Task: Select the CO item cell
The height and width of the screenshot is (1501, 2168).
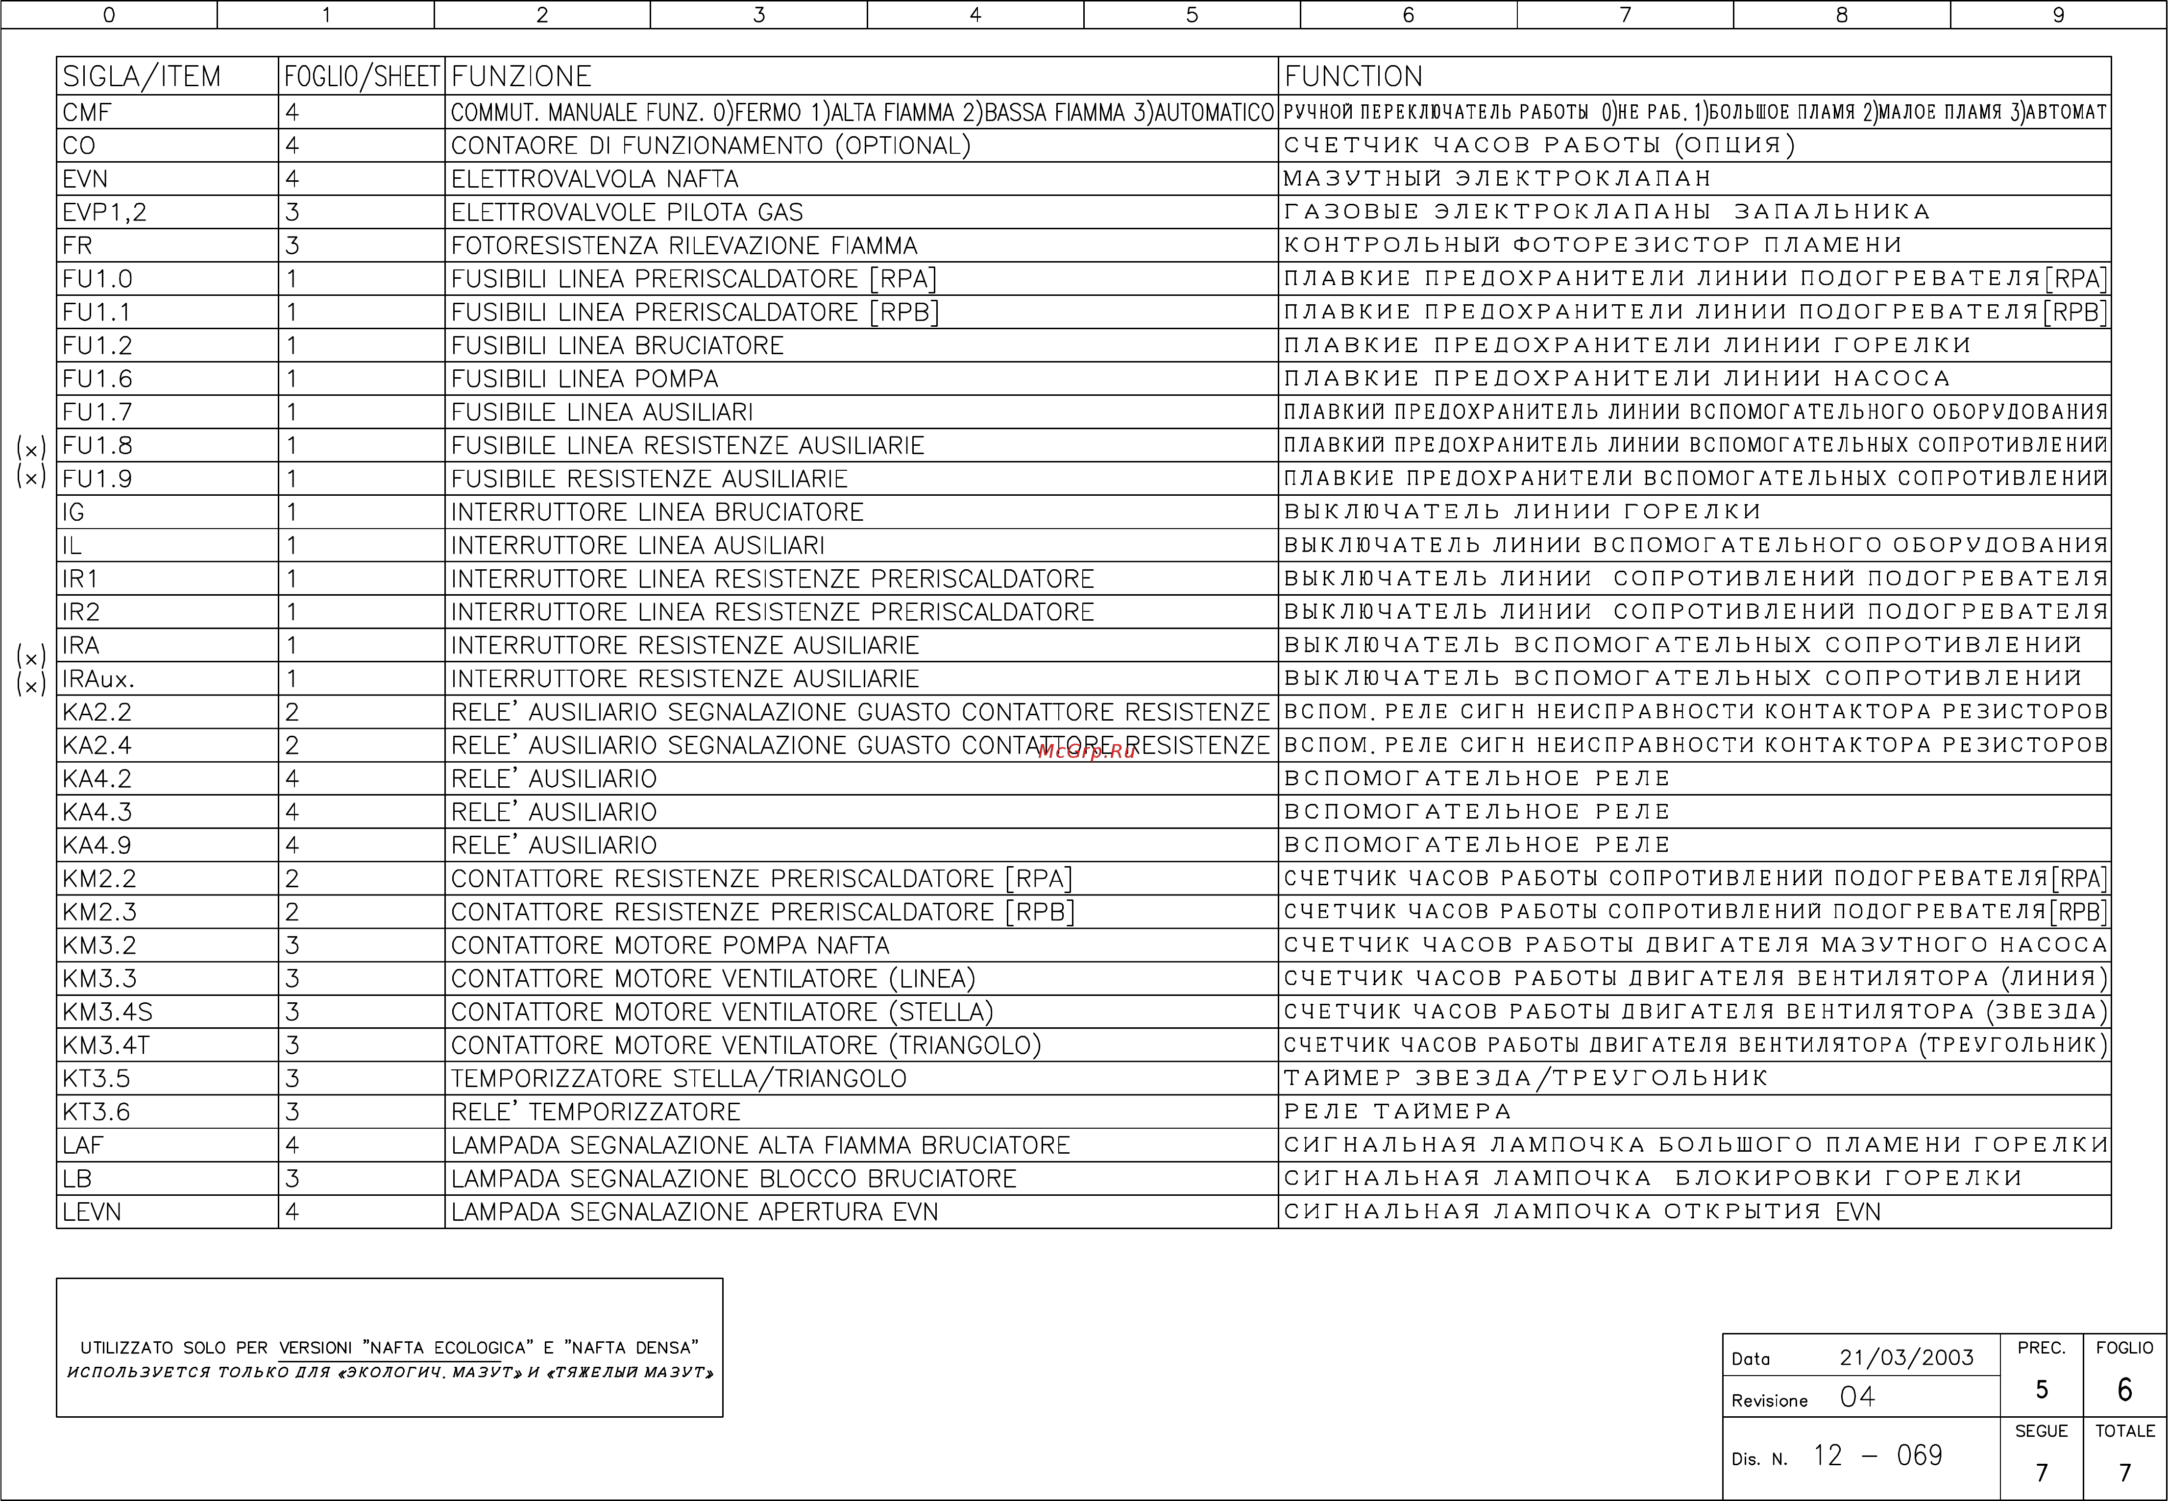Action: 167,146
